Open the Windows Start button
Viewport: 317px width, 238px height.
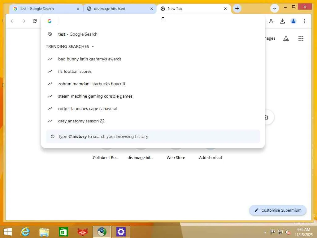tap(8, 232)
